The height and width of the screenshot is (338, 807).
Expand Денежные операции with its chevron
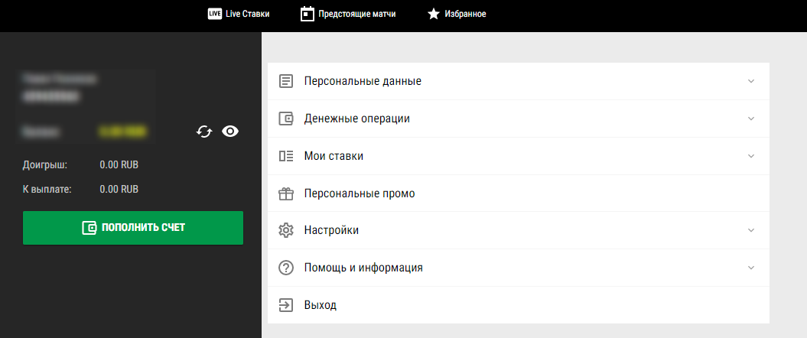[x=750, y=119]
